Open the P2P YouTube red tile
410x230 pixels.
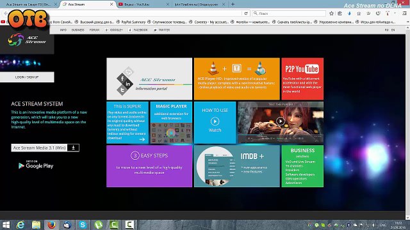click(x=302, y=79)
